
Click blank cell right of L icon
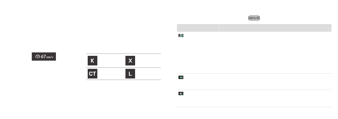pyautogui.click(x=148, y=74)
